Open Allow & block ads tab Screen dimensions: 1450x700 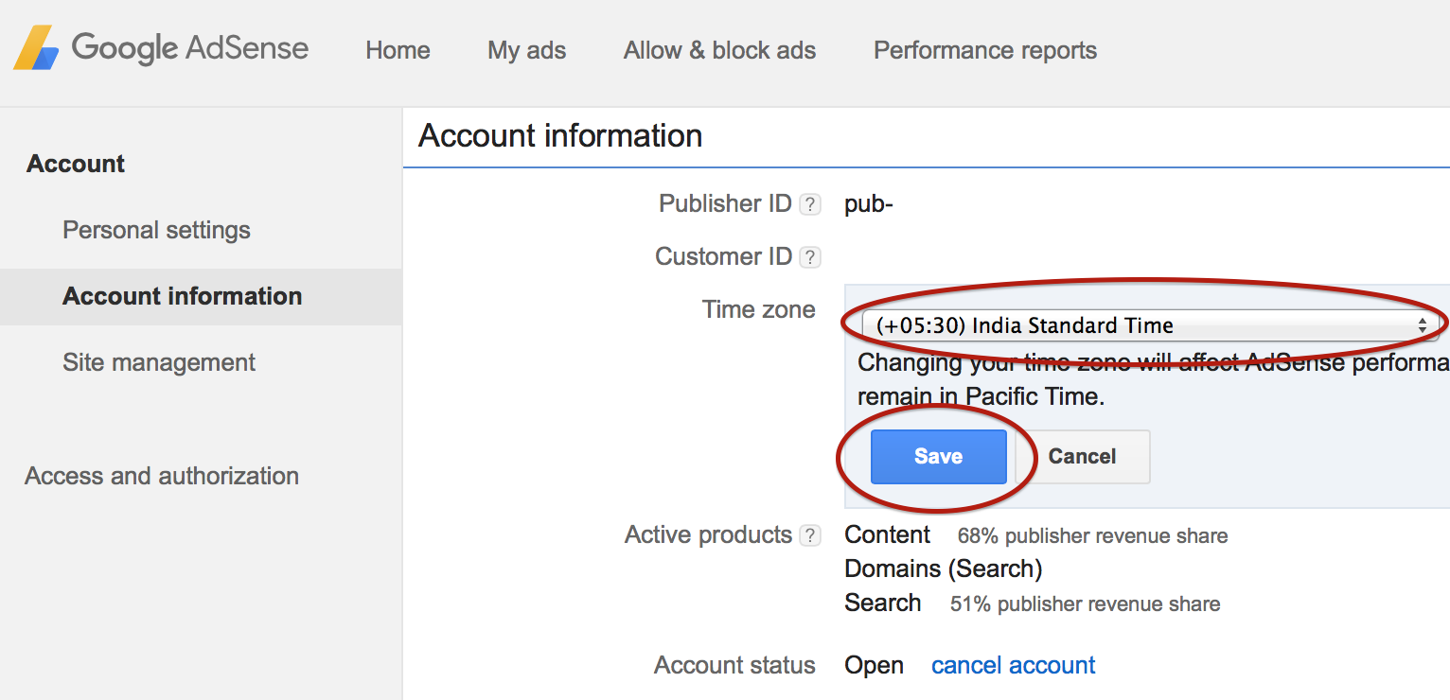(x=719, y=50)
